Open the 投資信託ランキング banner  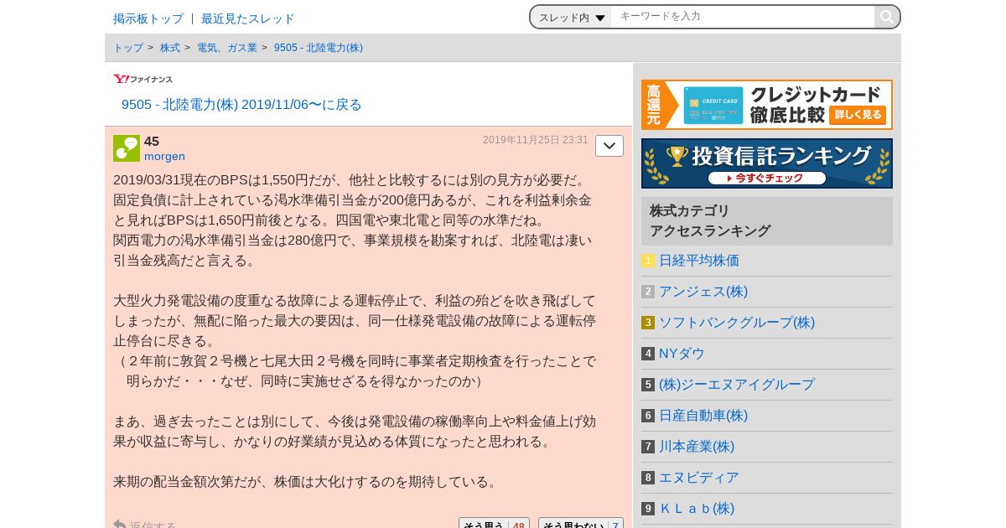[x=767, y=163]
